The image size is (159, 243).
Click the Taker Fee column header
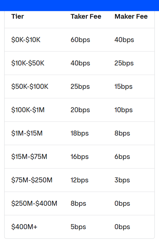coord(86,16)
